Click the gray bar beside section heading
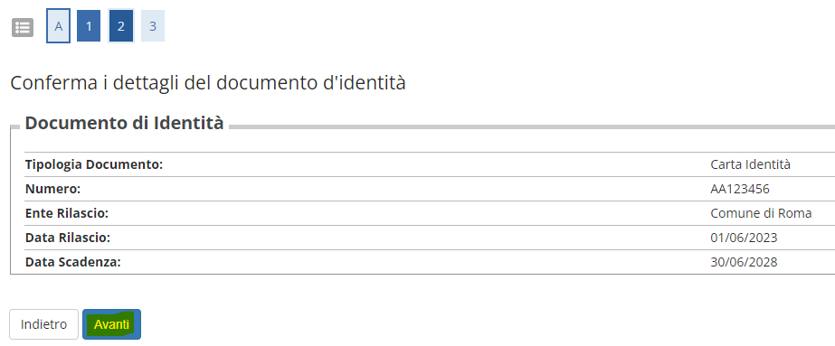 (x=531, y=127)
